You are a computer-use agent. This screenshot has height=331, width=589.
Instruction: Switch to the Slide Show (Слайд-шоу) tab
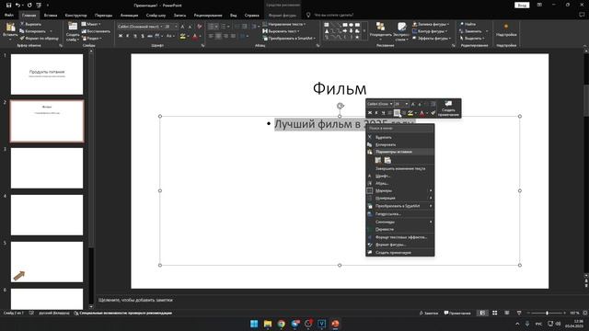156,16
